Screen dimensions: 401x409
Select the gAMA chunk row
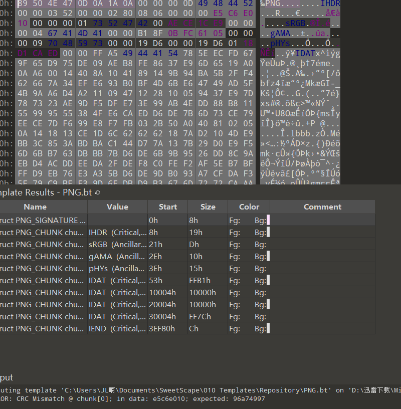(x=43, y=256)
